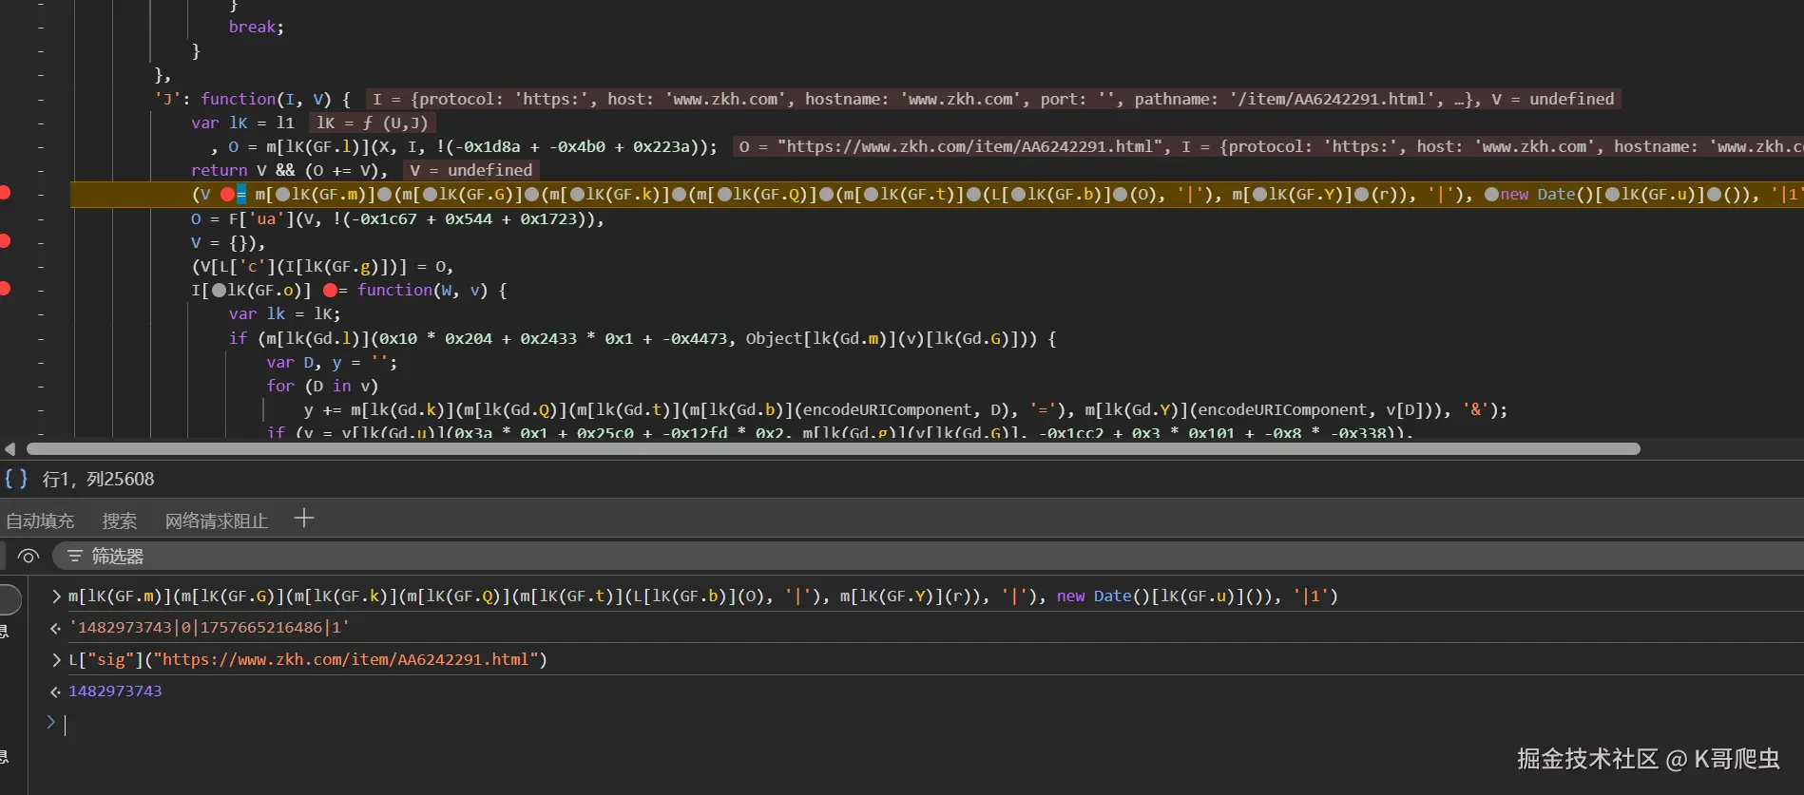Click the "var D, y = '';" code line
The height and width of the screenshot is (795, 1804).
click(x=332, y=362)
